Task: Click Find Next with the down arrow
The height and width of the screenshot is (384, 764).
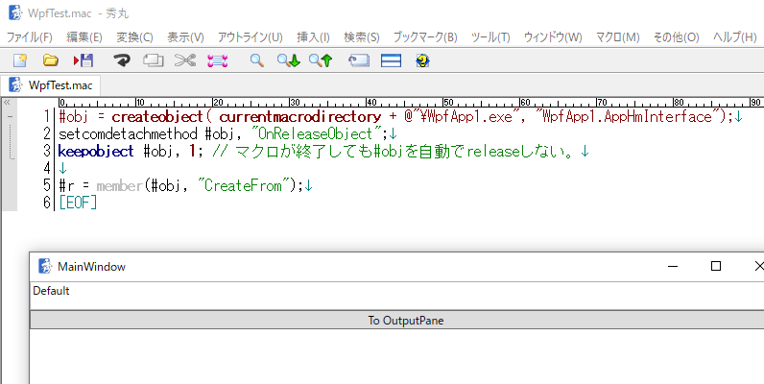Action: point(288,60)
